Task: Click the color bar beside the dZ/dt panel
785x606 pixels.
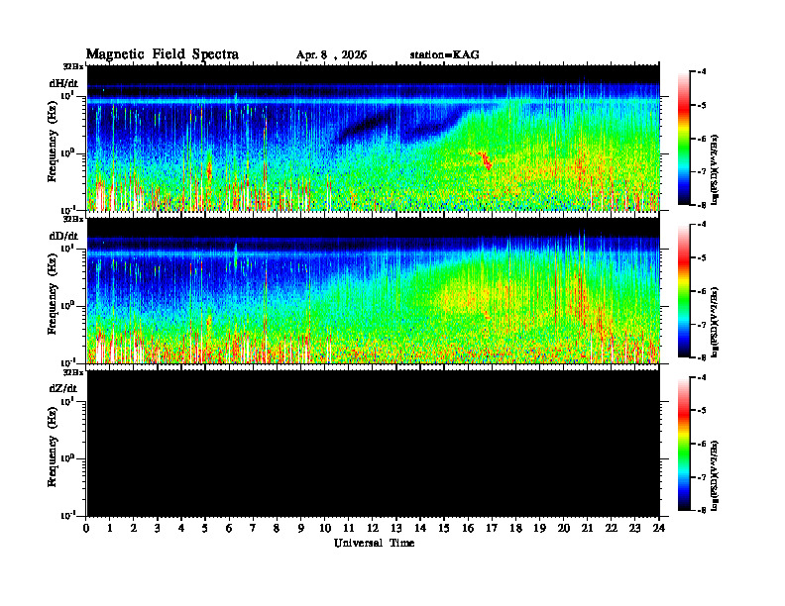Action: coord(684,444)
